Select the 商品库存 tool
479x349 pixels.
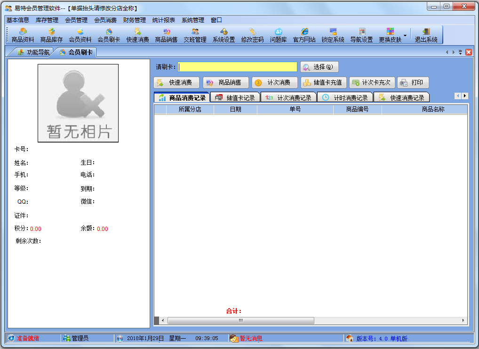point(52,34)
